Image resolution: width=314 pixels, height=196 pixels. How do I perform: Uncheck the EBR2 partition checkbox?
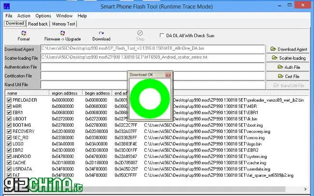point(9,150)
